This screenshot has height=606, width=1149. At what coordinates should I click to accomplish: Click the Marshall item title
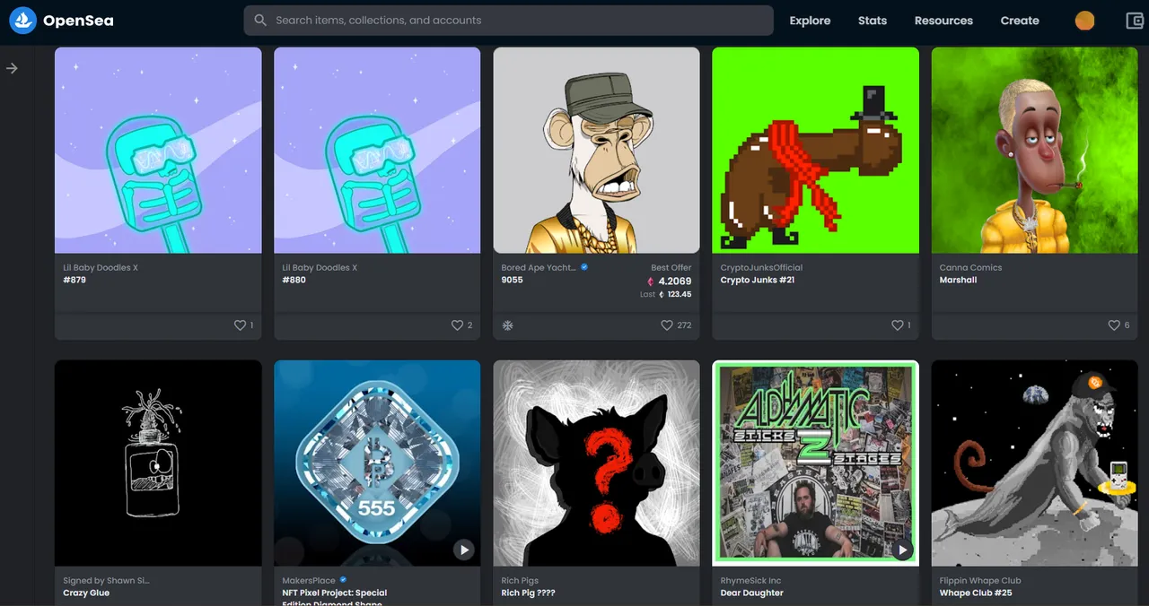958,280
